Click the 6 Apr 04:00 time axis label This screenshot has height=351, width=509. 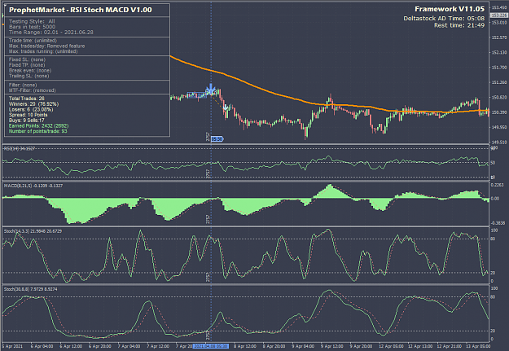pyautogui.click(x=42, y=346)
